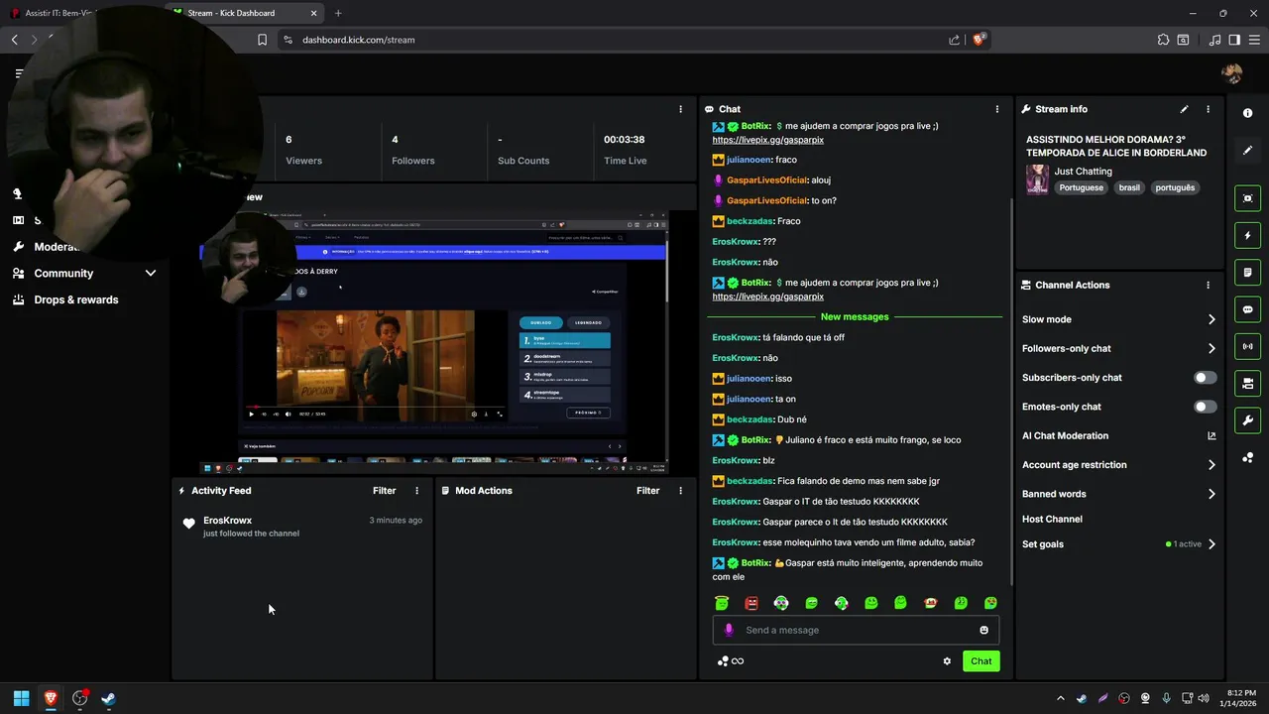The height and width of the screenshot is (714, 1269).
Task: Open Brave browser taskbar icon
Action: [51, 698]
